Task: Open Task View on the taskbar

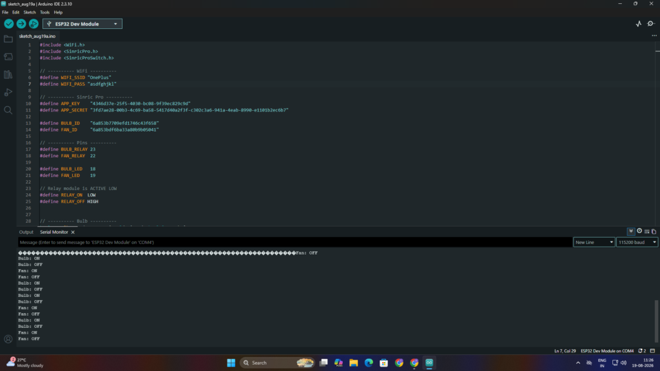Action: 324,363
